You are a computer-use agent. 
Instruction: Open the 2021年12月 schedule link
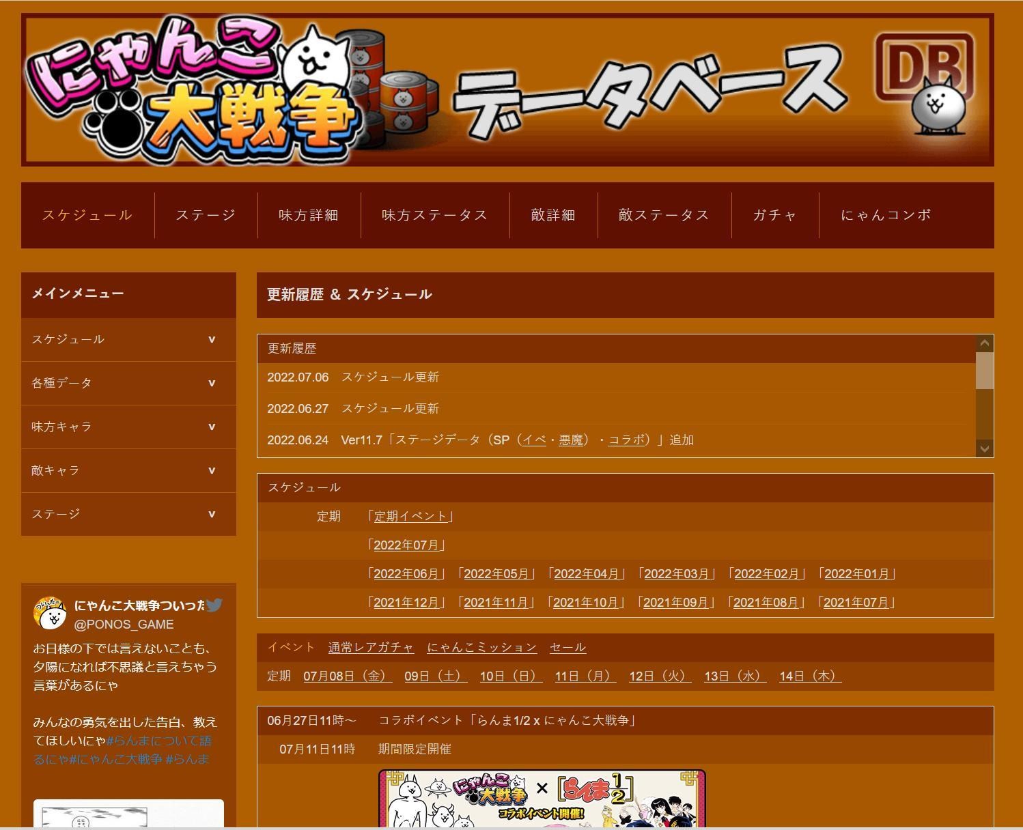(x=406, y=603)
